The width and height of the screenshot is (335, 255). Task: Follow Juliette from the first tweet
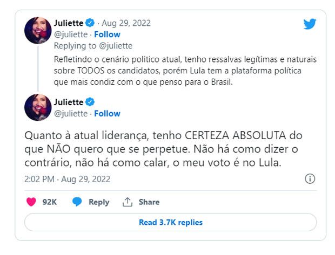(x=107, y=35)
